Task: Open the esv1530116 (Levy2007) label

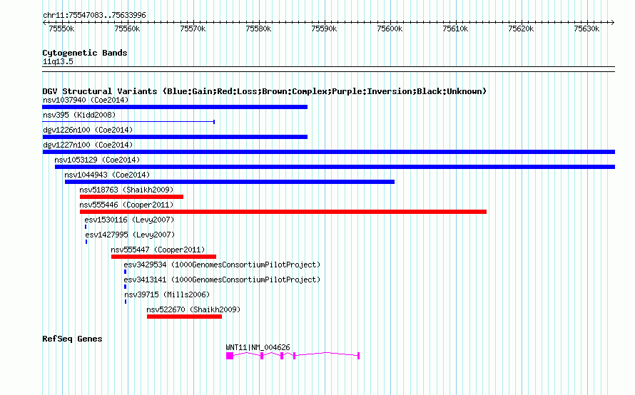Action: click(x=129, y=220)
